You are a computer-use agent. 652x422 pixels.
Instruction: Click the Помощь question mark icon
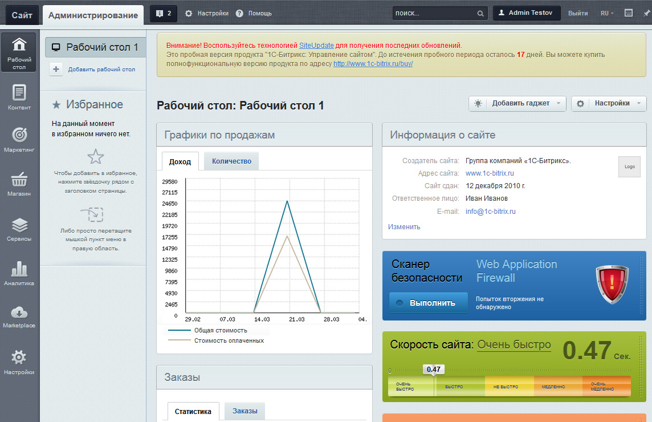(239, 13)
